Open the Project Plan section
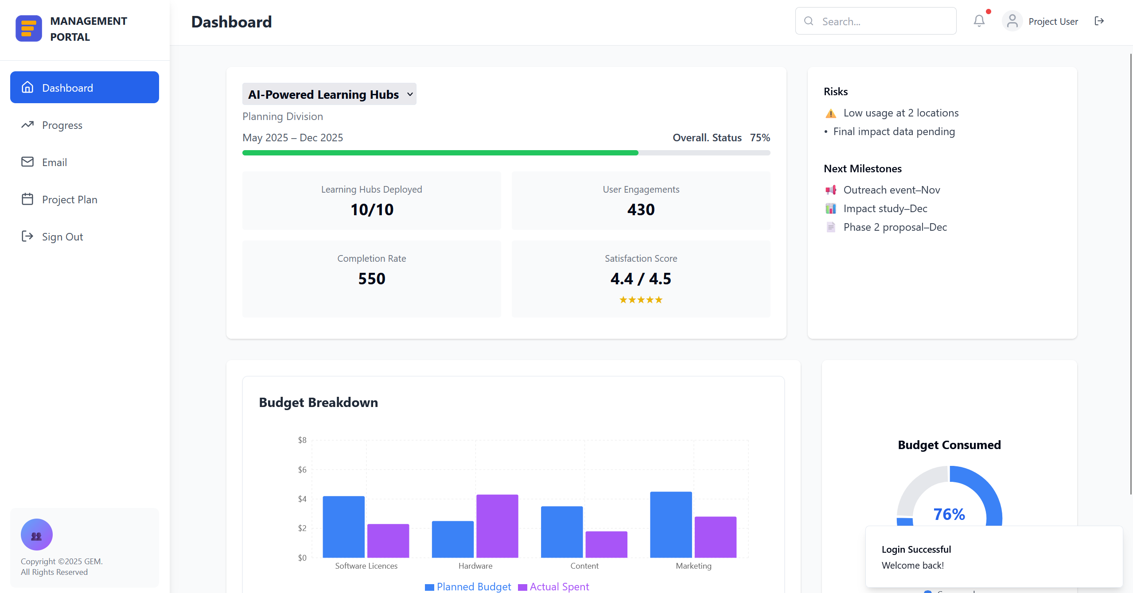 [x=70, y=199]
